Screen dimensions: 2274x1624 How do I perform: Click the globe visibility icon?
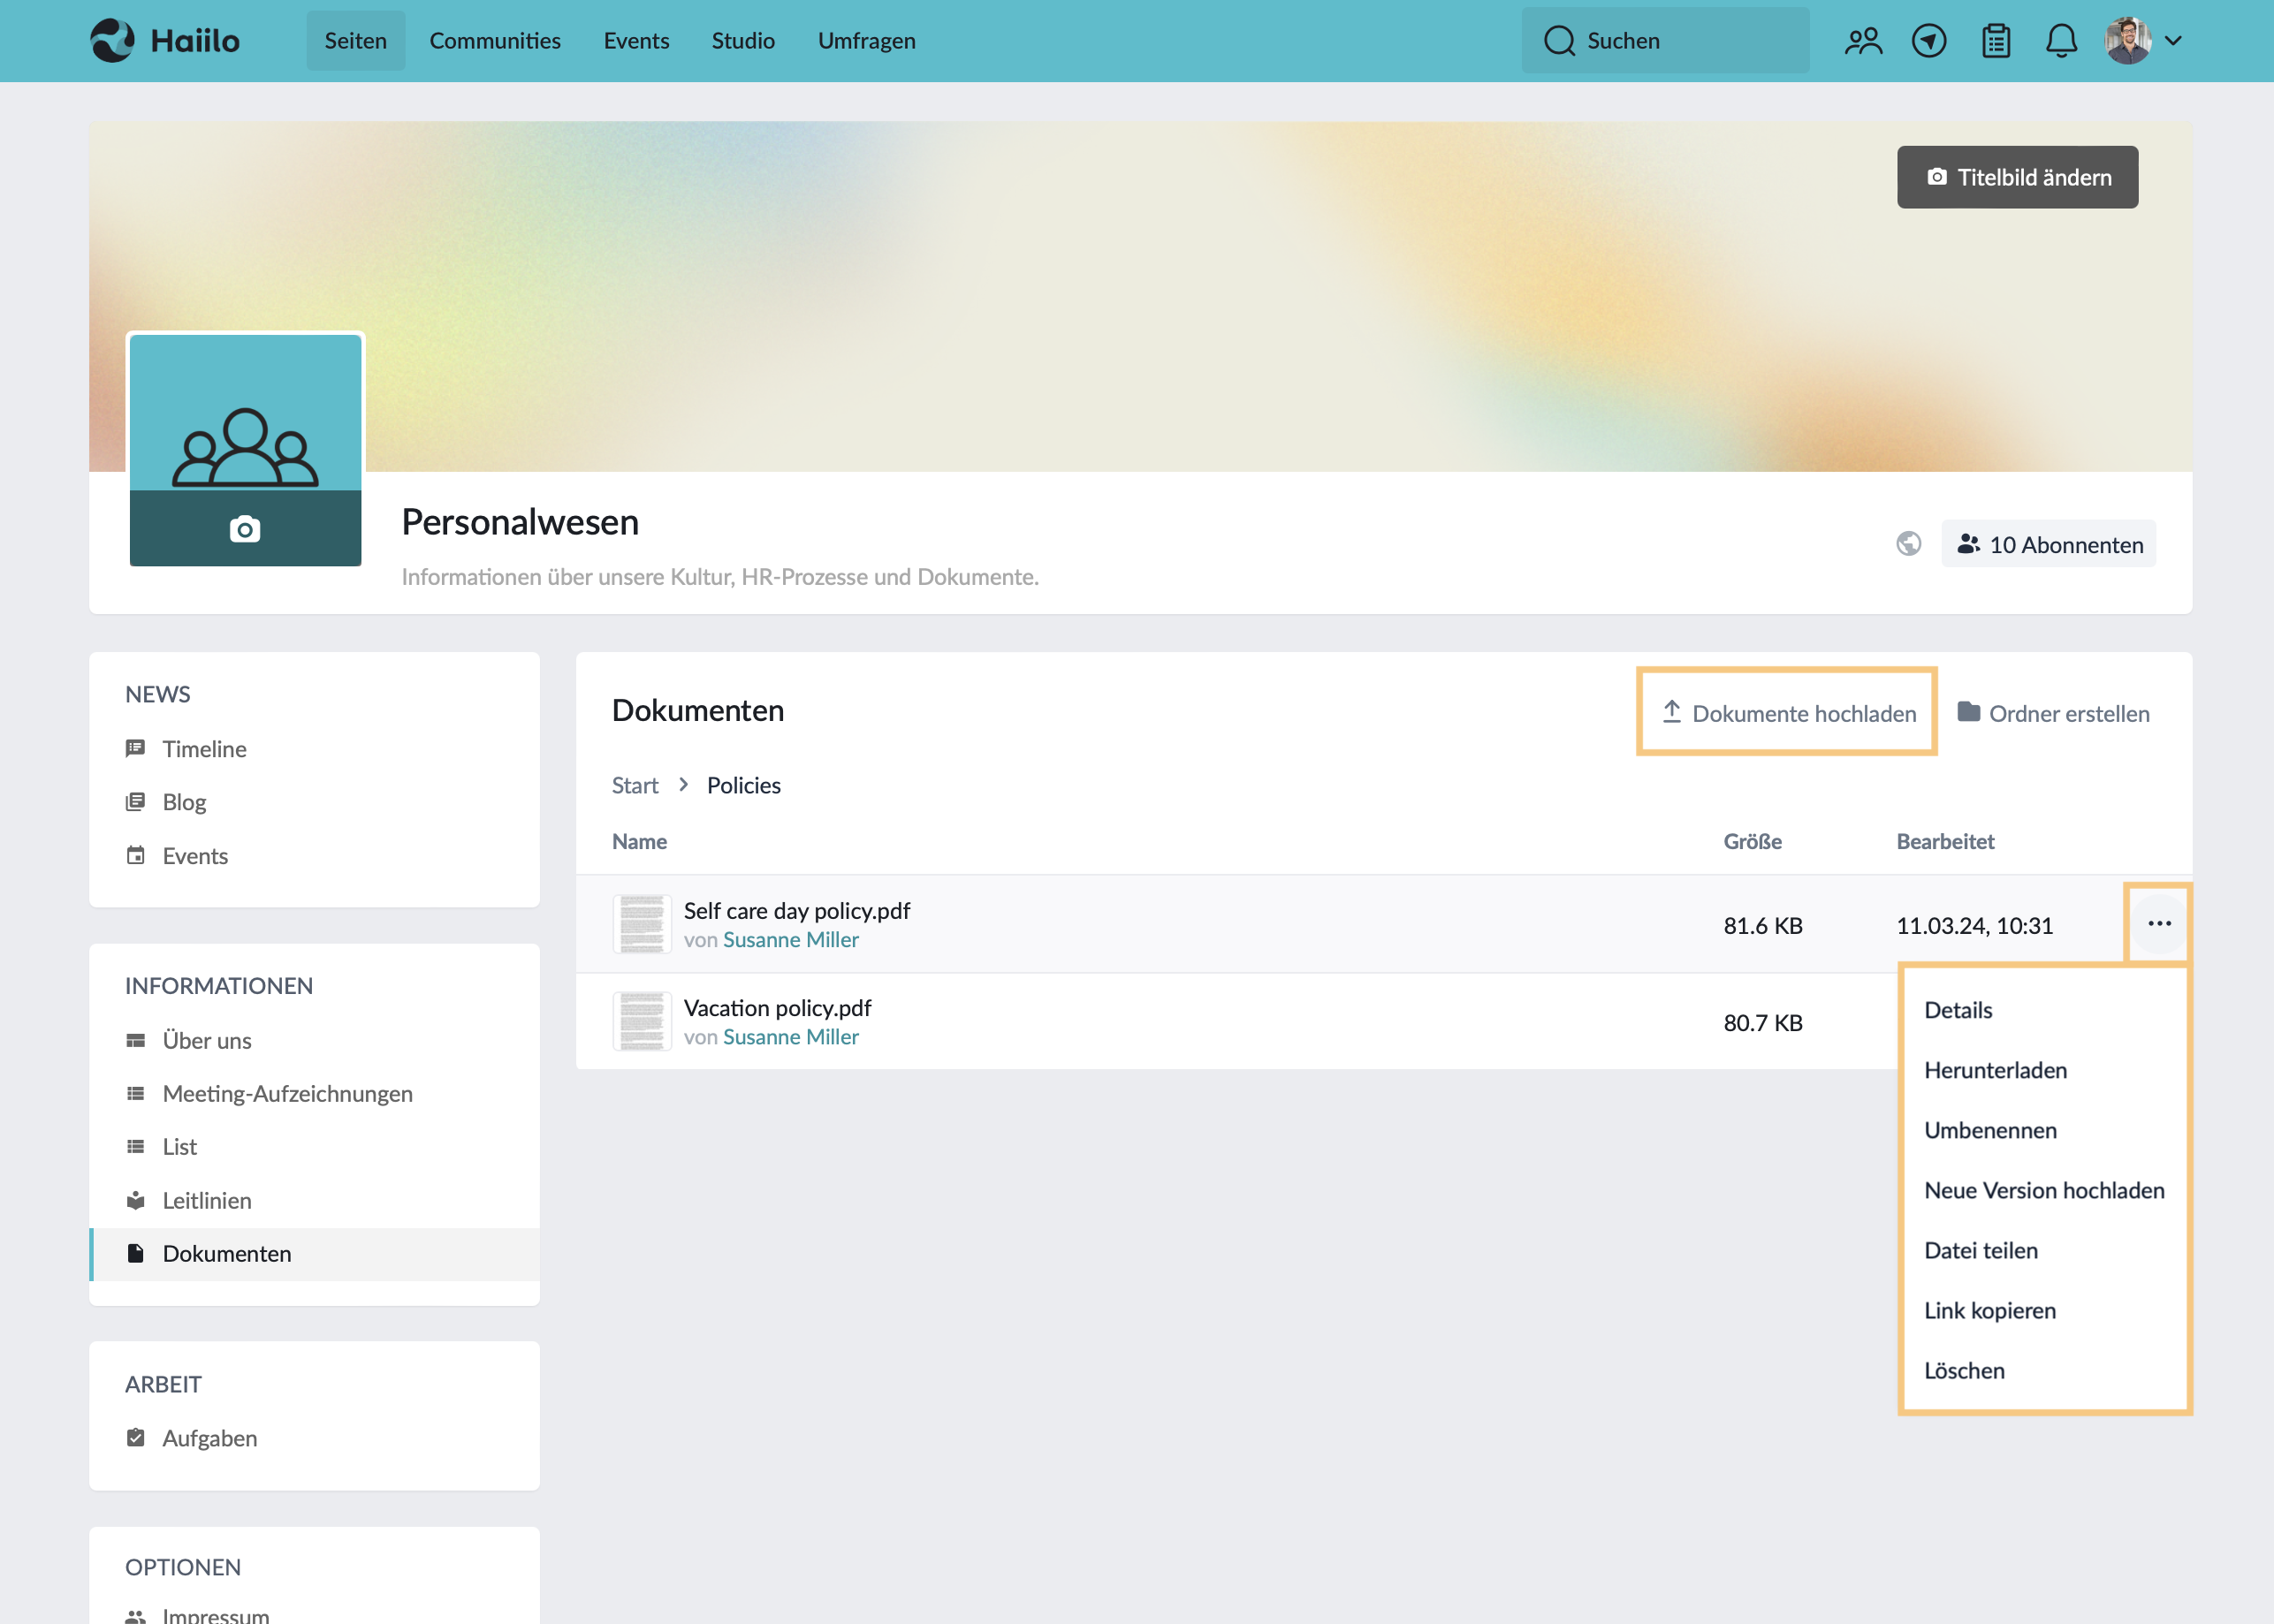pyautogui.click(x=1908, y=544)
